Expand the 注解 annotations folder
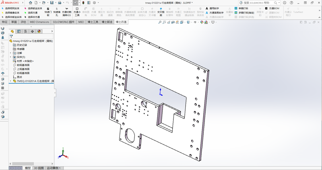 pyautogui.click(x=11, y=53)
